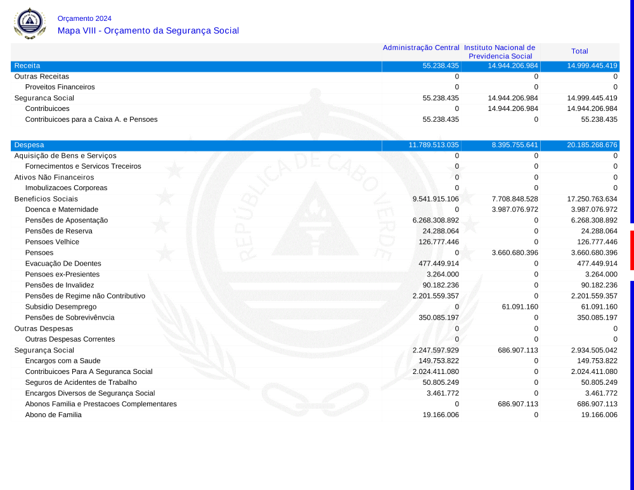Image resolution: width=634 pixels, height=490 pixels.
Task: Select the Receita total value 14.999.445.419
Action: click(x=592, y=66)
